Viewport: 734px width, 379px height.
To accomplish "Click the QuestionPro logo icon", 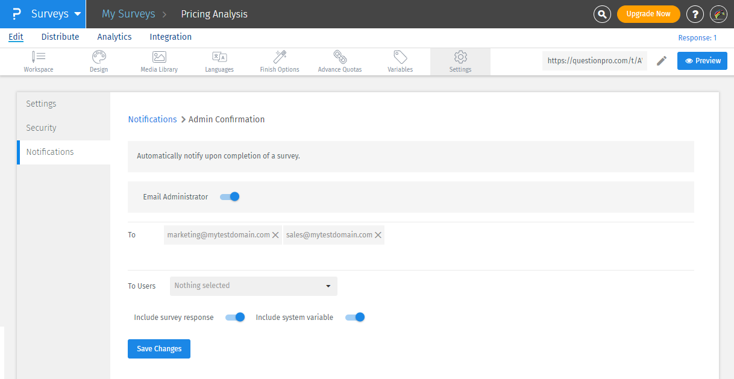I will [17, 14].
